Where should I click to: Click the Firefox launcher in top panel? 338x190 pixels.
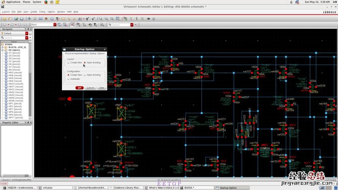point(46,2)
